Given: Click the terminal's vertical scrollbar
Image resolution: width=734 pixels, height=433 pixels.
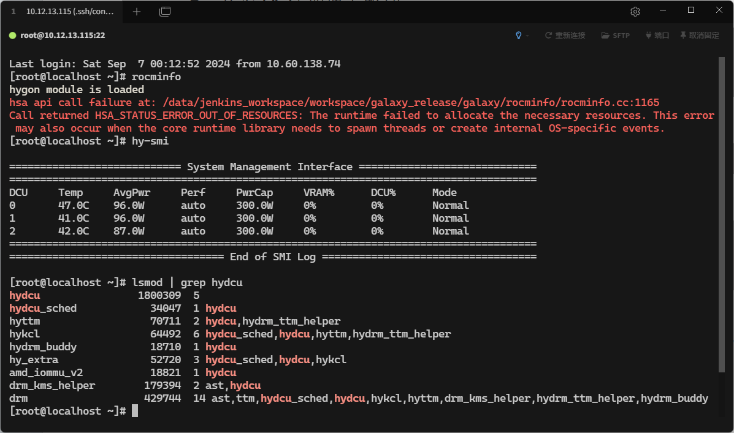Looking at the screenshot, I should point(721,215).
